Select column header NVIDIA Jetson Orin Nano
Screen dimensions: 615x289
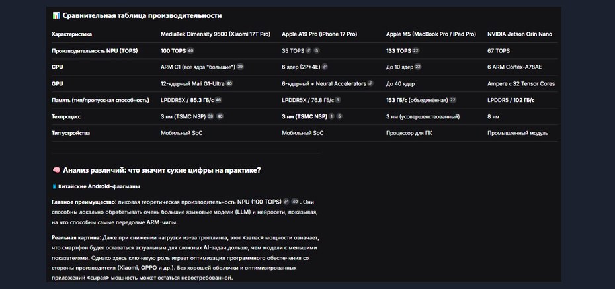coord(520,34)
